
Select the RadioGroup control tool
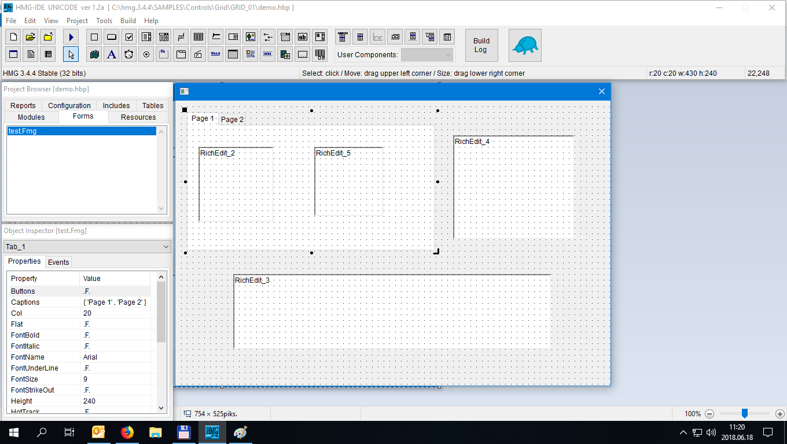click(x=146, y=54)
